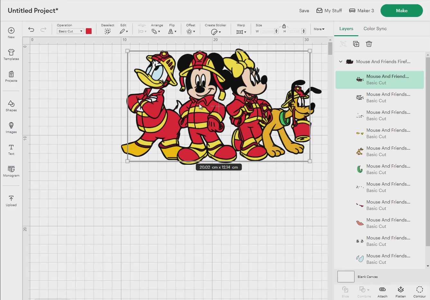430x300 pixels.
Task: Open the Flip dropdown
Action: pyautogui.click(x=172, y=31)
